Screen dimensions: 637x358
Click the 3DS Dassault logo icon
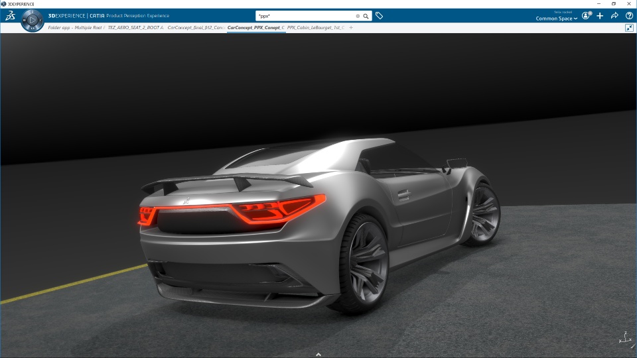[x=10, y=16]
